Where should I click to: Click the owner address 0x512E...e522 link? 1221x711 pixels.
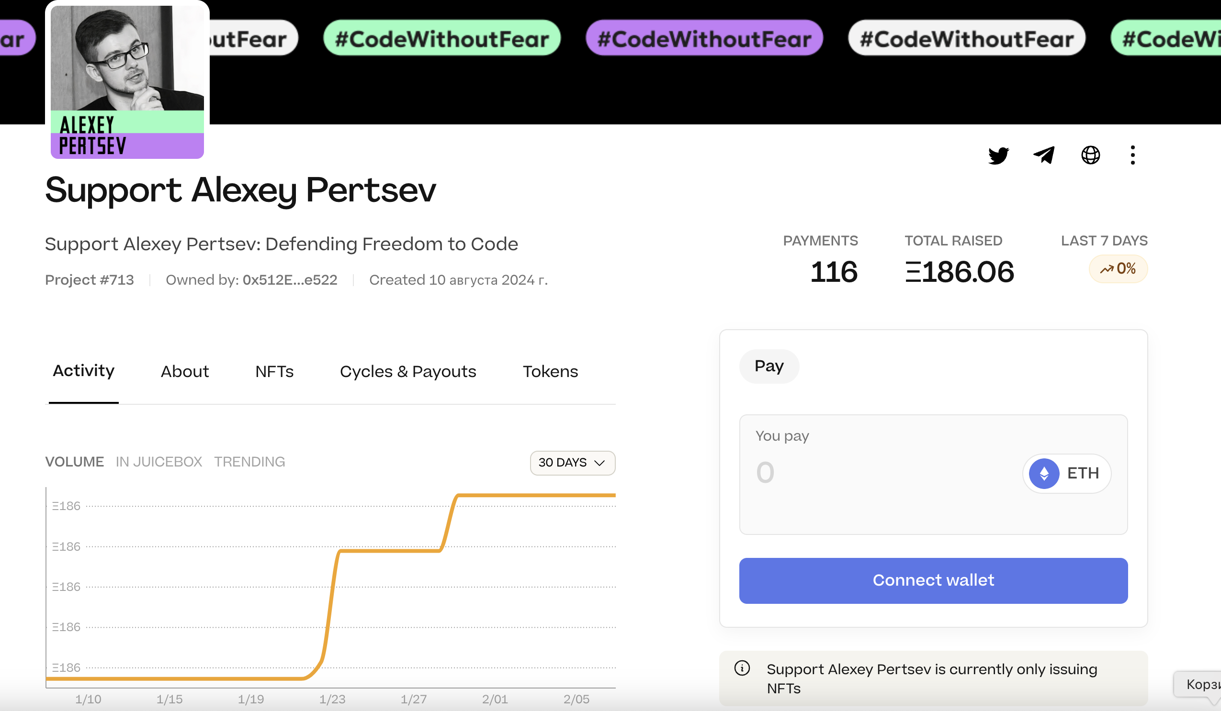[290, 280]
